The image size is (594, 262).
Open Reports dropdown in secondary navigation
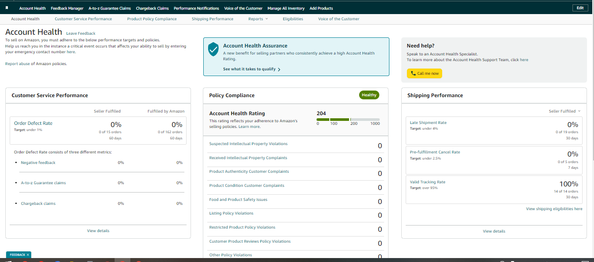click(x=258, y=19)
